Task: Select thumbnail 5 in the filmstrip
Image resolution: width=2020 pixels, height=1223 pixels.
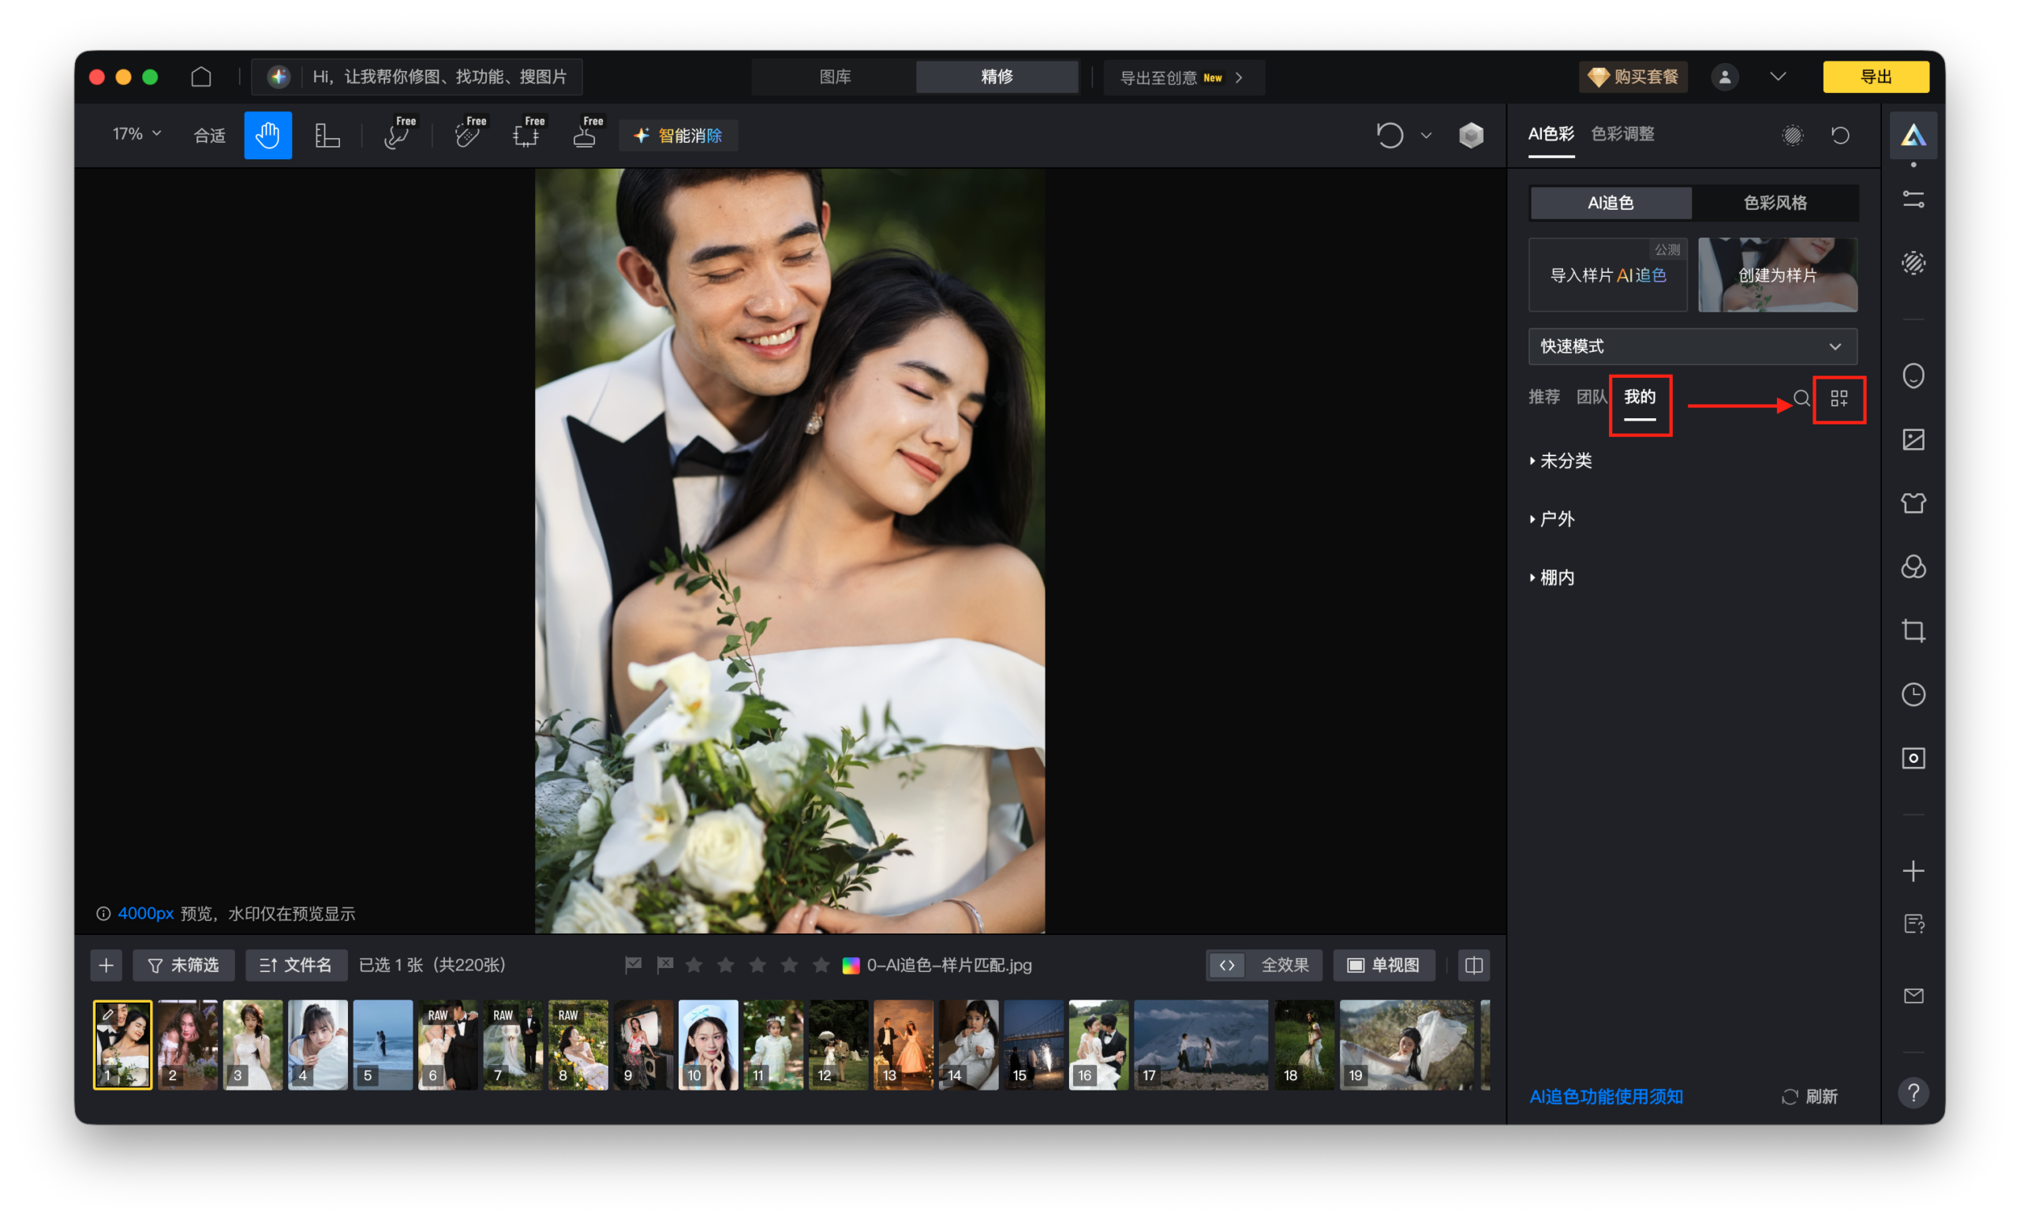Action: (382, 1045)
